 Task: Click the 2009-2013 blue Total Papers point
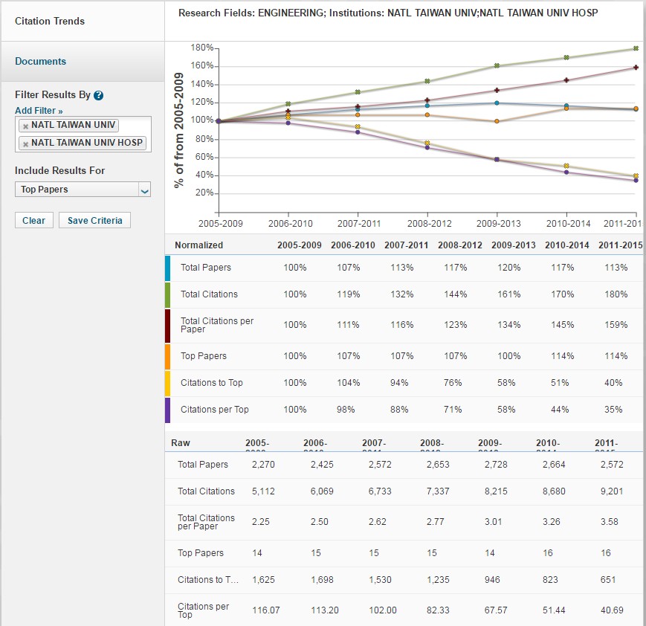pos(497,103)
